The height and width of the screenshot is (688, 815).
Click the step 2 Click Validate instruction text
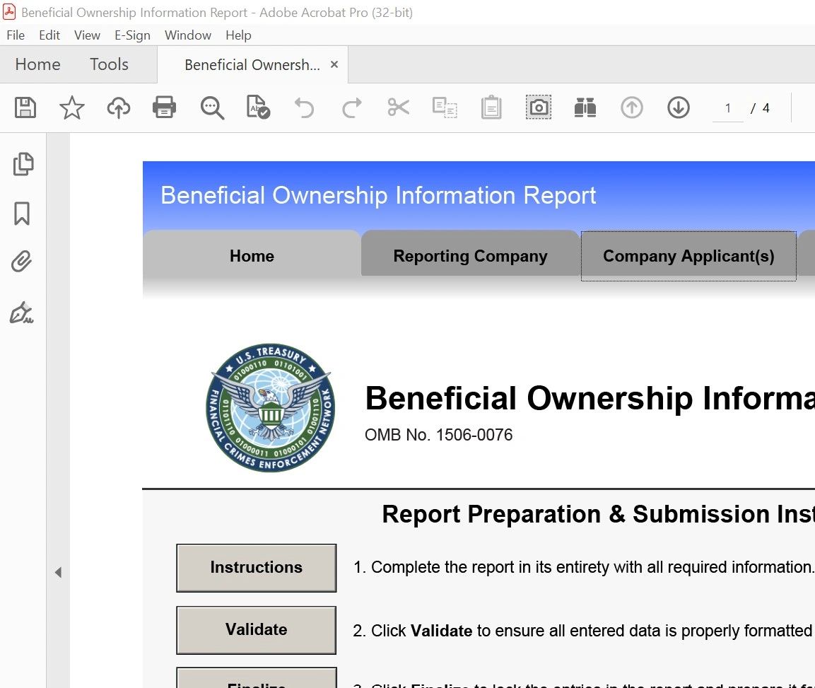582,631
